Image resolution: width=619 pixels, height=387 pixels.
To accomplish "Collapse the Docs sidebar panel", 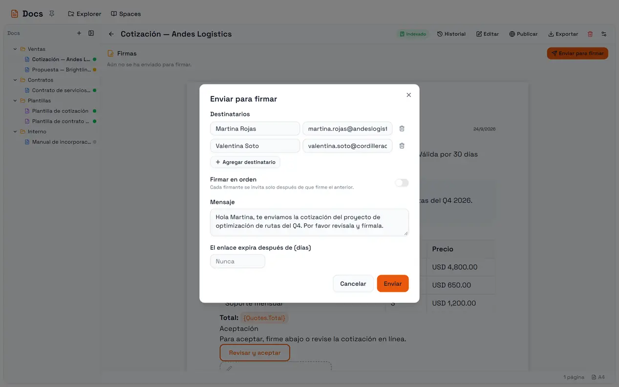I will [x=91, y=33].
